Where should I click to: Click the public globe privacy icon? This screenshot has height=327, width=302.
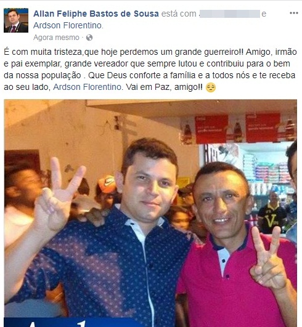(89, 38)
